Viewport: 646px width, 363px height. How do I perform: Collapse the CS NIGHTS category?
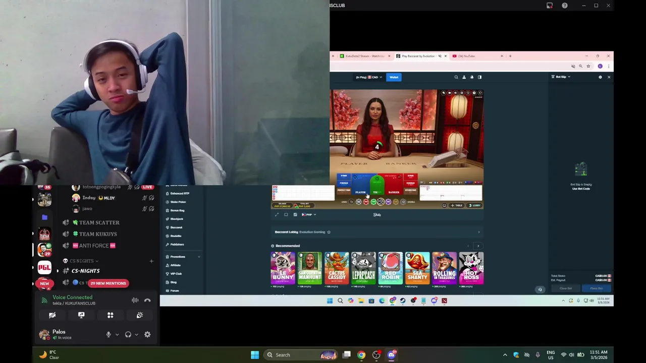[81, 261]
